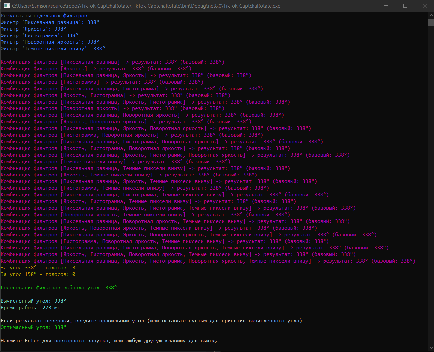
Task: Click the 'Фильтр Гистограмма: 338°' line
Action: coord(39,35)
